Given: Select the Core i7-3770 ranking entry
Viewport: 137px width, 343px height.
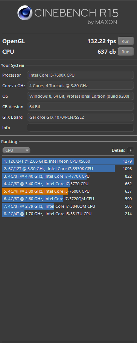Looking at the screenshot, I should click(x=68, y=184).
